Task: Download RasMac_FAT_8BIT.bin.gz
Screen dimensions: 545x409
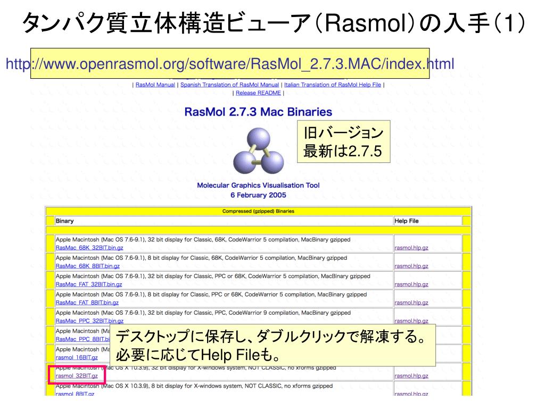Action: (87, 302)
